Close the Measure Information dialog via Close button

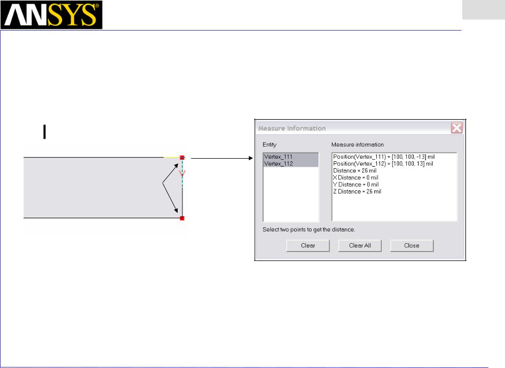412,246
